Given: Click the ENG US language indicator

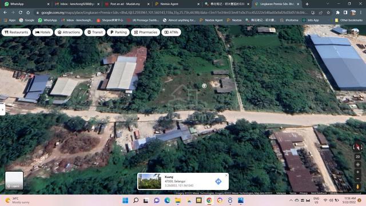Looking at the screenshot, I should point(316,200).
